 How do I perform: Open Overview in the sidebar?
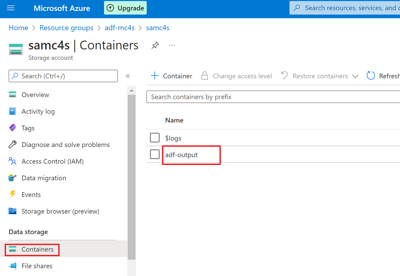pyautogui.click(x=35, y=95)
